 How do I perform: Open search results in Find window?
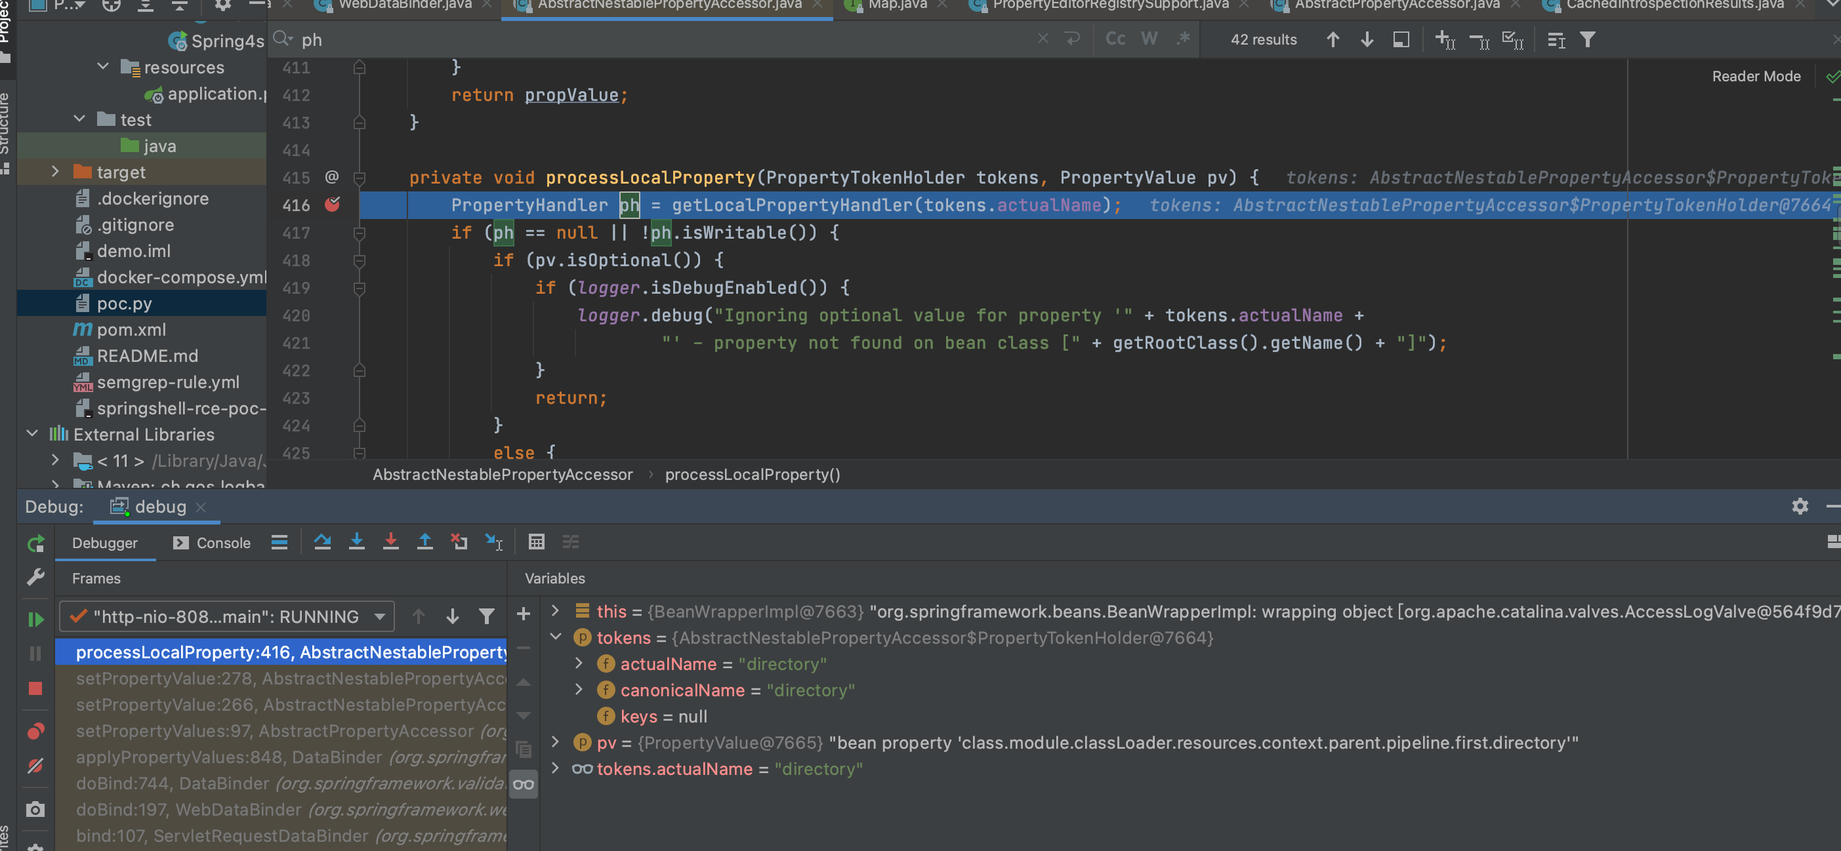(x=1401, y=39)
